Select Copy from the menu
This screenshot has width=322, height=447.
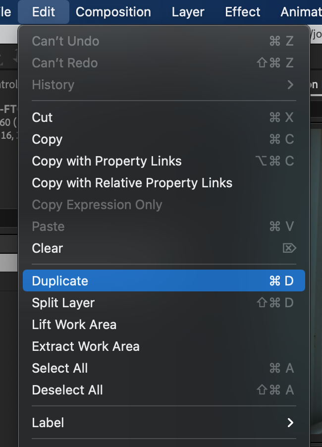tap(164, 139)
